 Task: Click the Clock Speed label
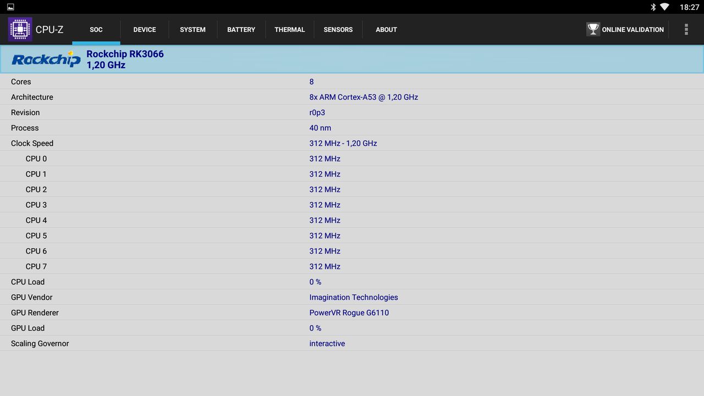click(32, 143)
